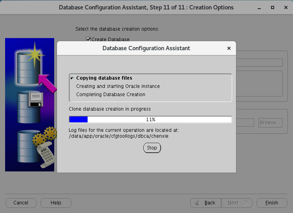Click the 11% progress bar

click(x=150, y=120)
